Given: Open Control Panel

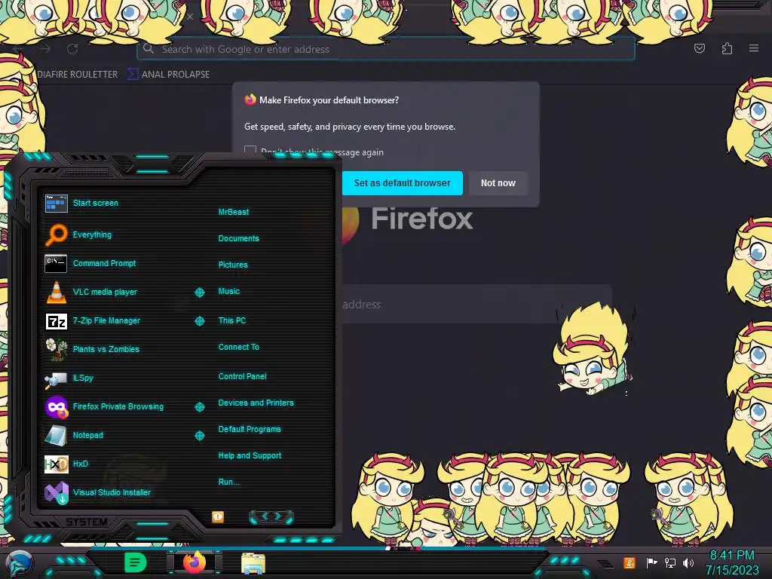Looking at the screenshot, I should [x=242, y=376].
